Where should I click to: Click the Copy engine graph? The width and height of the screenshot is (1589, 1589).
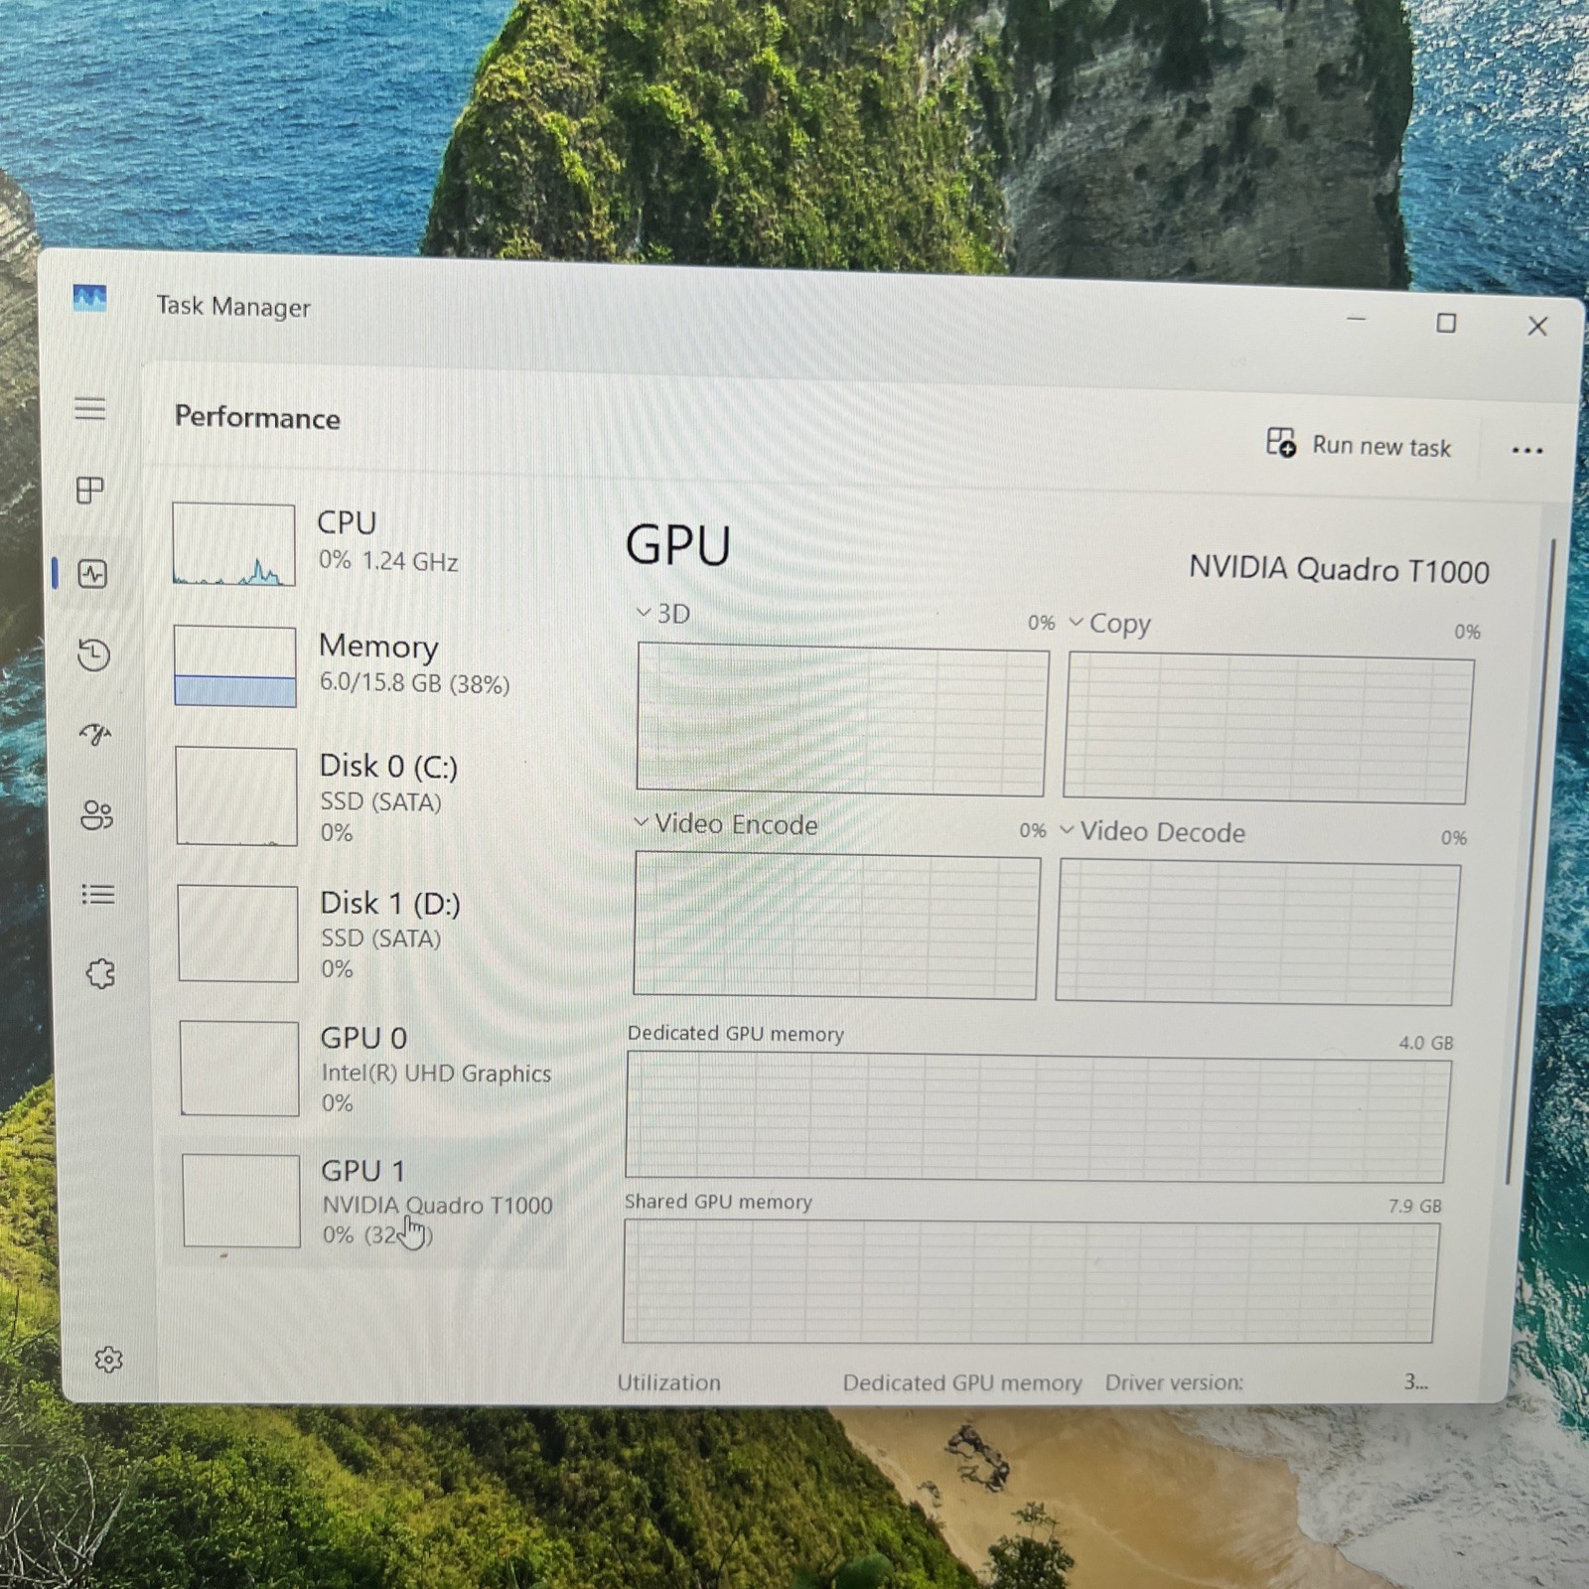tap(1269, 729)
